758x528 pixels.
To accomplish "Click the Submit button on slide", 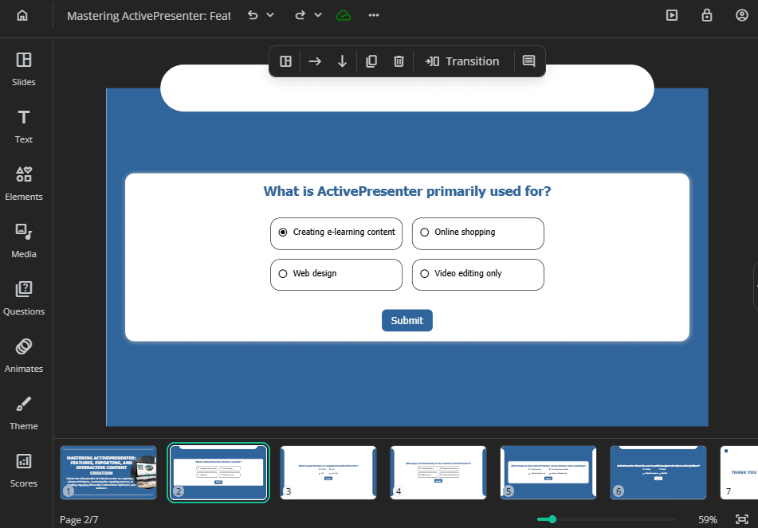I will (x=407, y=320).
